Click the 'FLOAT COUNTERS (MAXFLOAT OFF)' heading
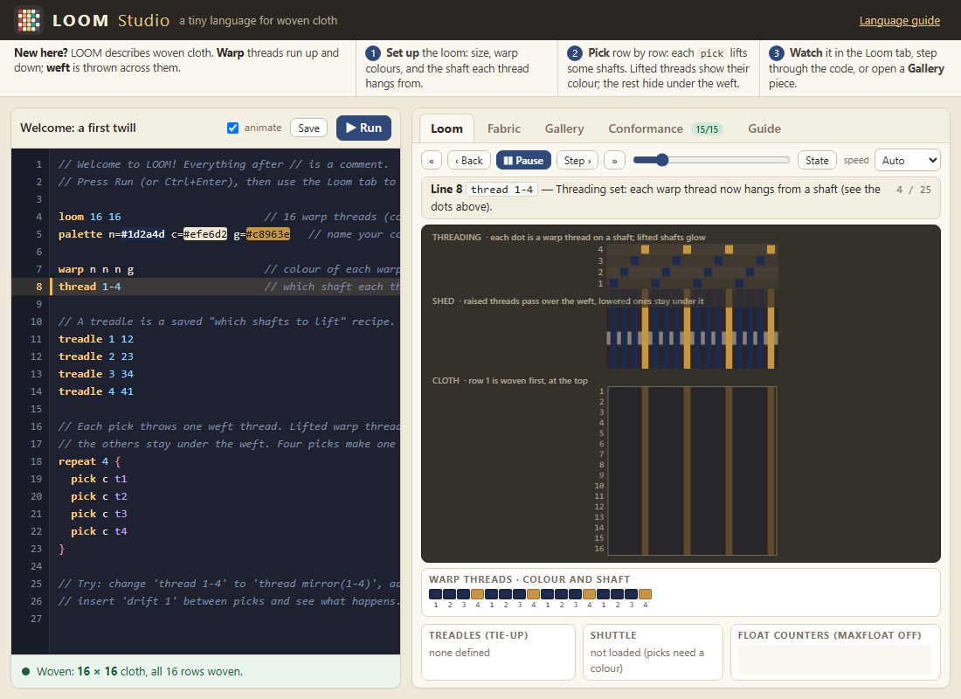 coord(829,635)
